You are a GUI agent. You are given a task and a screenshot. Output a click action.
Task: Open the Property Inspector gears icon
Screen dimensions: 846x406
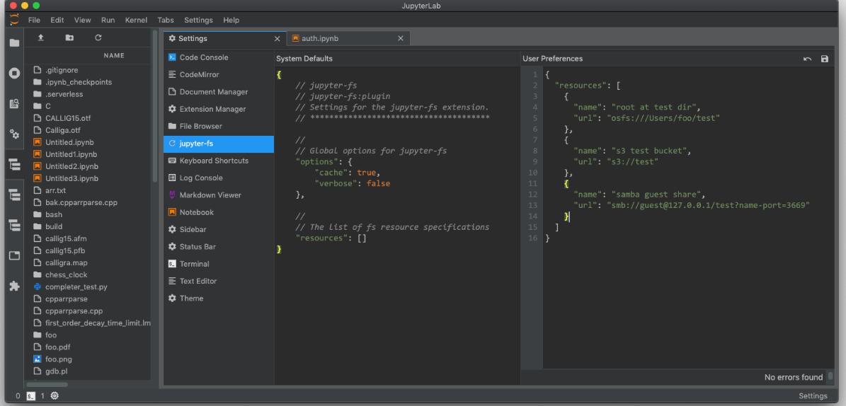pyautogui.click(x=14, y=134)
